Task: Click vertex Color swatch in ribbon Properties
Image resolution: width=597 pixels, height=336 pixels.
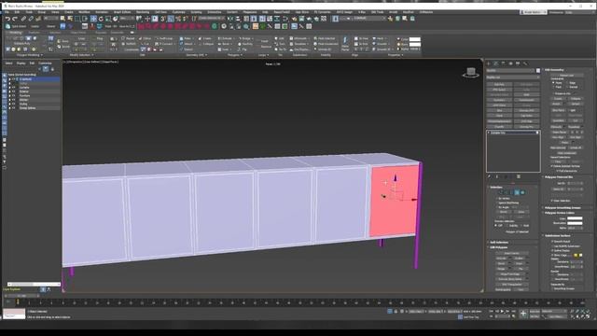Action: [414, 39]
